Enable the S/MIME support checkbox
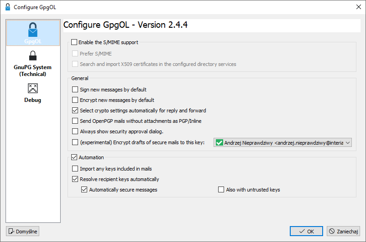The width and height of the screenshot is (366, 242). pyautogui.click(x=74, y=42)
